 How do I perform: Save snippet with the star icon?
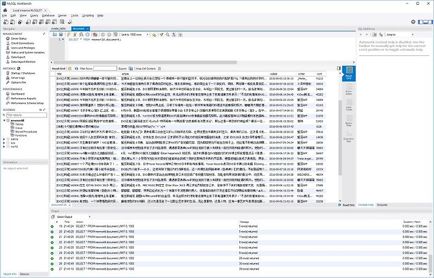(x=154, y=34)
